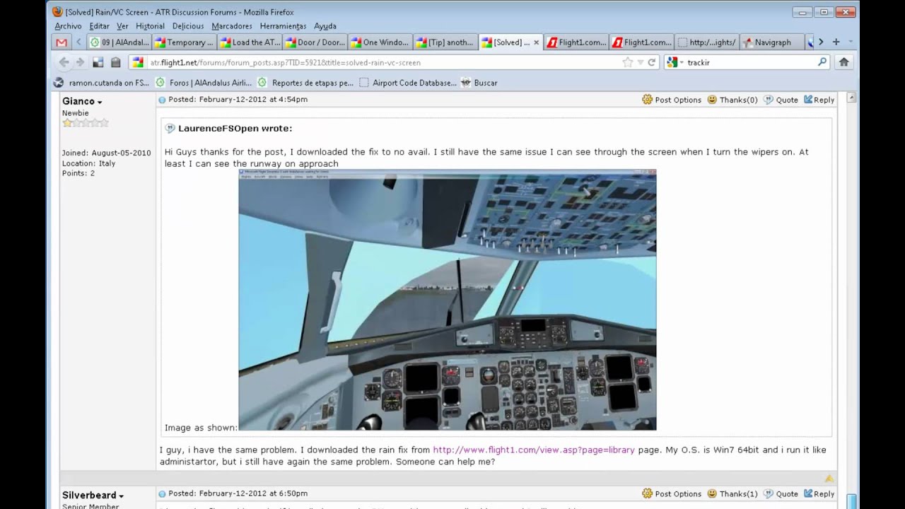This screenshot has height=509, width=905.
Task: Open the Delicious menu
Action: pyautogui.click(x=188, y=26)
